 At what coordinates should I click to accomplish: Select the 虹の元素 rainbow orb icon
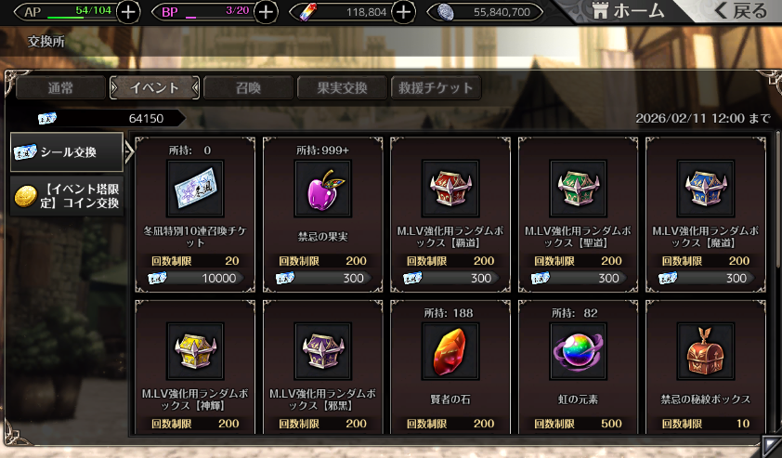pyautogui.click(x=578, y=351)
